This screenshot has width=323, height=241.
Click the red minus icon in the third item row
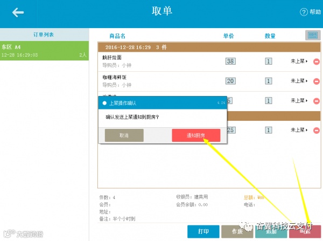pyautogui.click(x=317, y=101)
